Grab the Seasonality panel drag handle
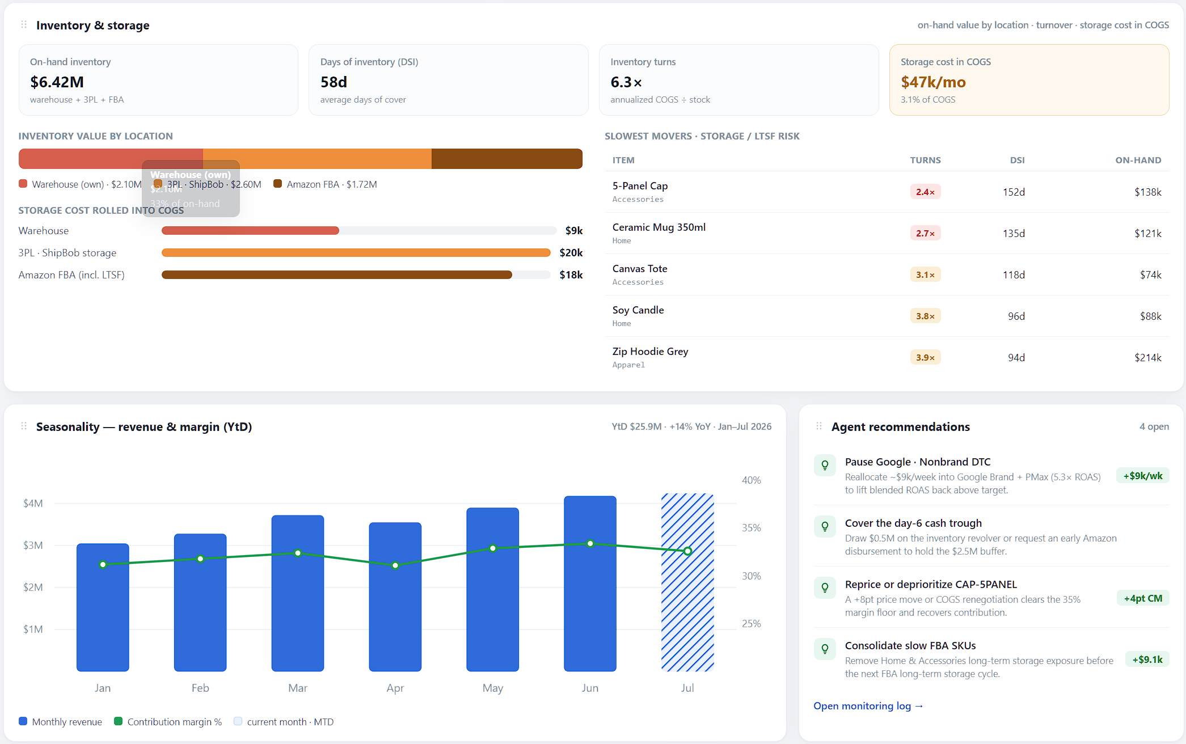Screen dimensions: 1186x744 click(x=24, y=426)
